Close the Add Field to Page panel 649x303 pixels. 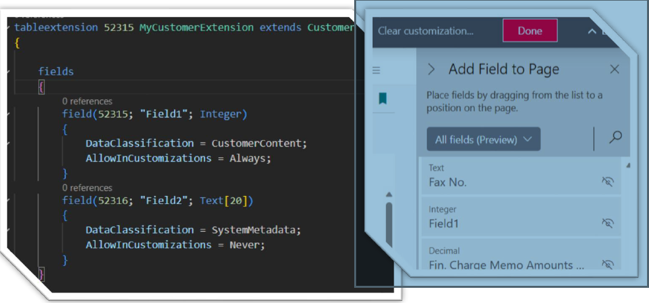(x=615, y=69)
